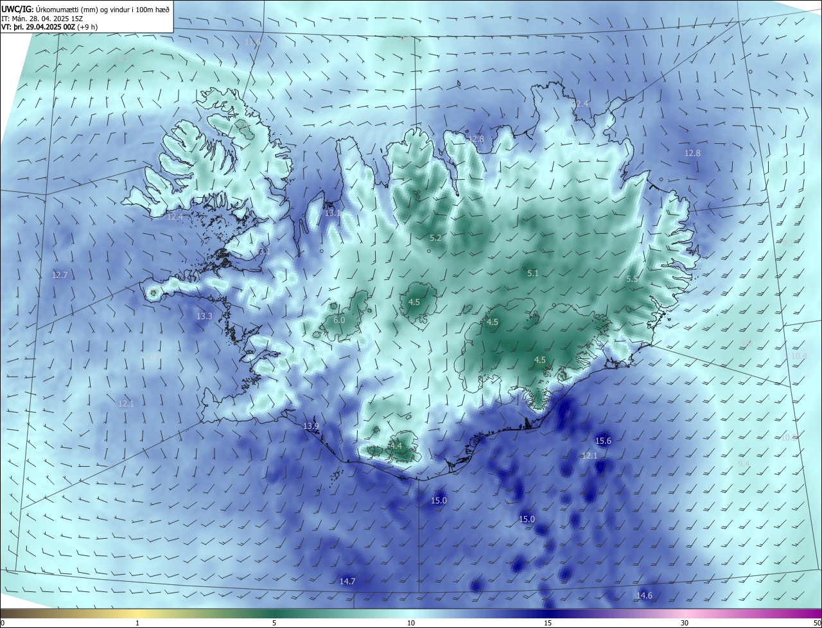This screenshot has width=822, height=628.
Task: Click the 4.4 value label
Action: point(396,446)
